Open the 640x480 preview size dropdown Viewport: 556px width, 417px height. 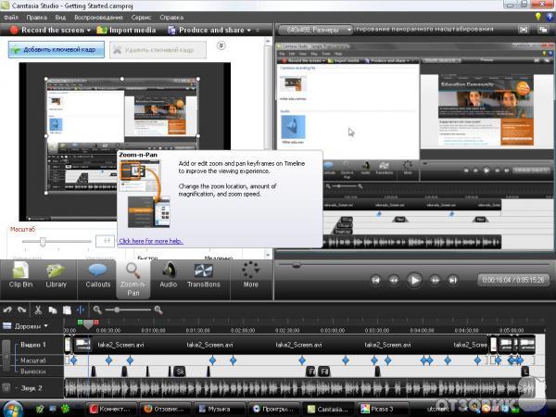[x=315, y=30]
